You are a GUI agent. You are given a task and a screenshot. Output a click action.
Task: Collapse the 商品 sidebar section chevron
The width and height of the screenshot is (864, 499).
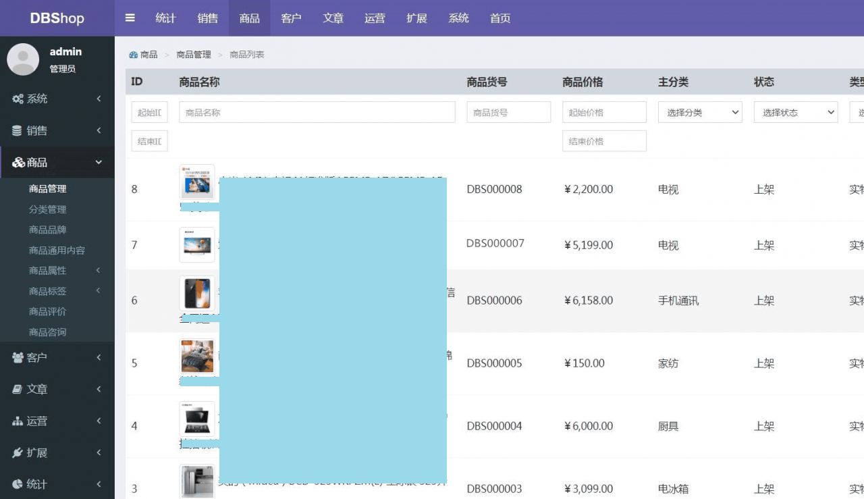pyautogui.click(x=99, y=162)
